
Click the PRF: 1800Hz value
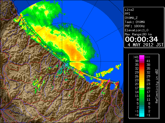click(135, 26)
